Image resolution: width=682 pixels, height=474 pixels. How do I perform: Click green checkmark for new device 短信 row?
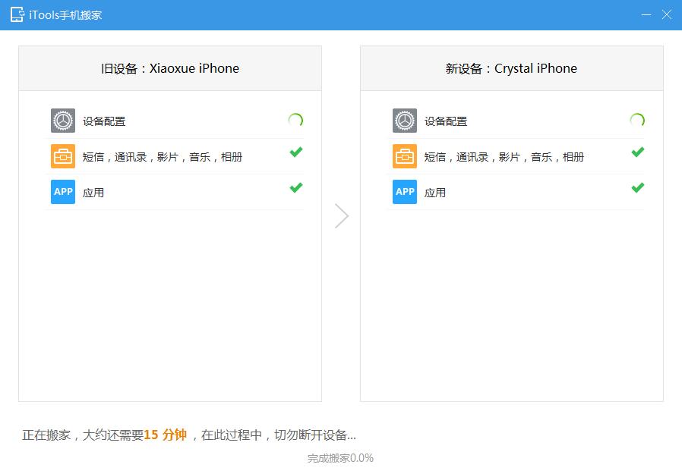pos(638,152)
